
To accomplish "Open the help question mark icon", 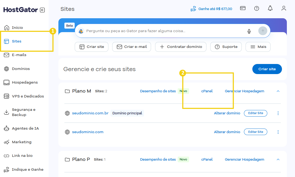I will click(x=257, y=8).
